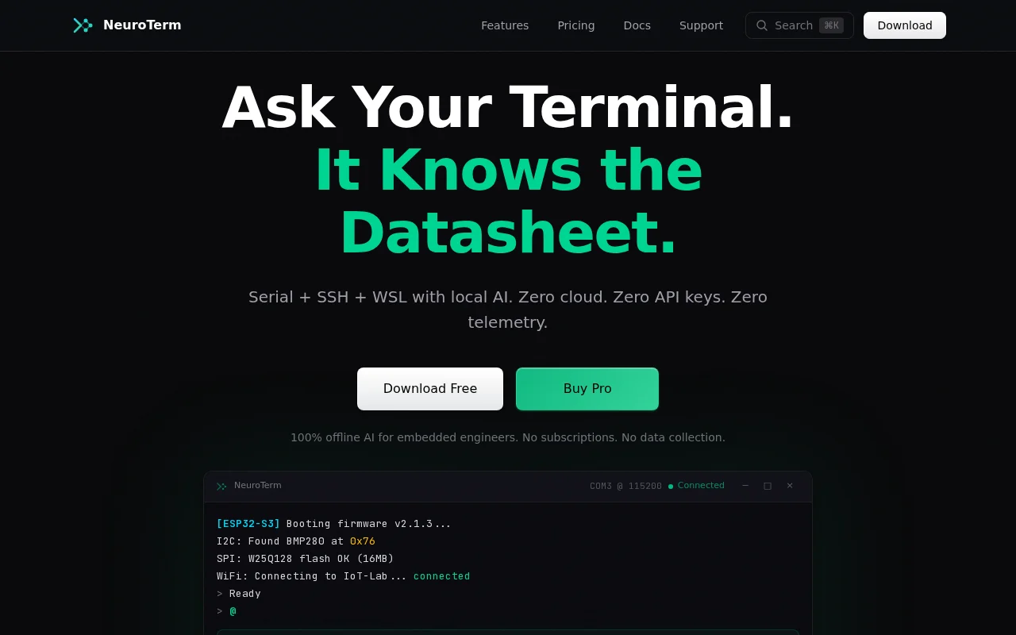Click the 'Serial + SSH + WSL' subtitle
The height and width of the screenshot is (635, 1016).
[x=508, y=310]
